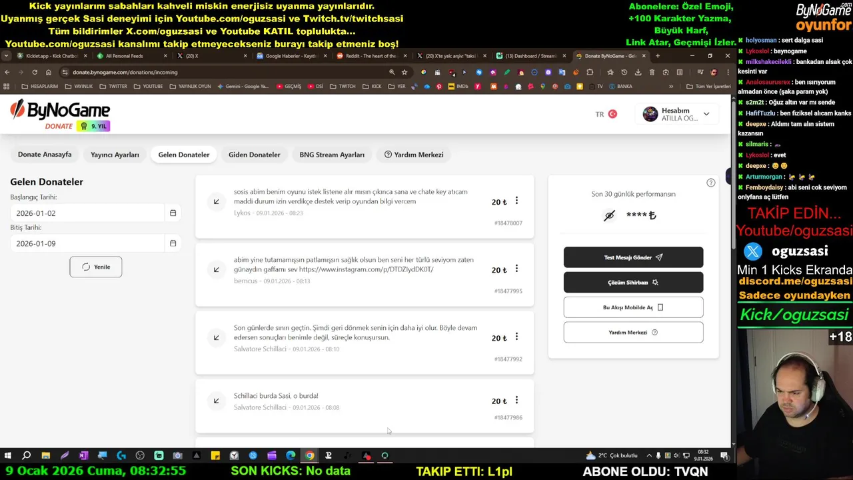Click the zoom magnifier icon in address bar
This screenshot has height=480, width=853.
click(x=392, y=72)
